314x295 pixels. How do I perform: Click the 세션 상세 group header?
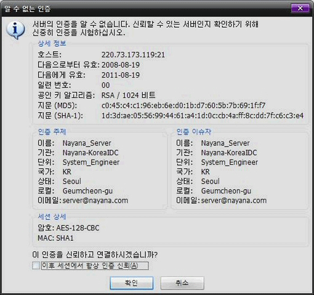[x=52, y=217]
